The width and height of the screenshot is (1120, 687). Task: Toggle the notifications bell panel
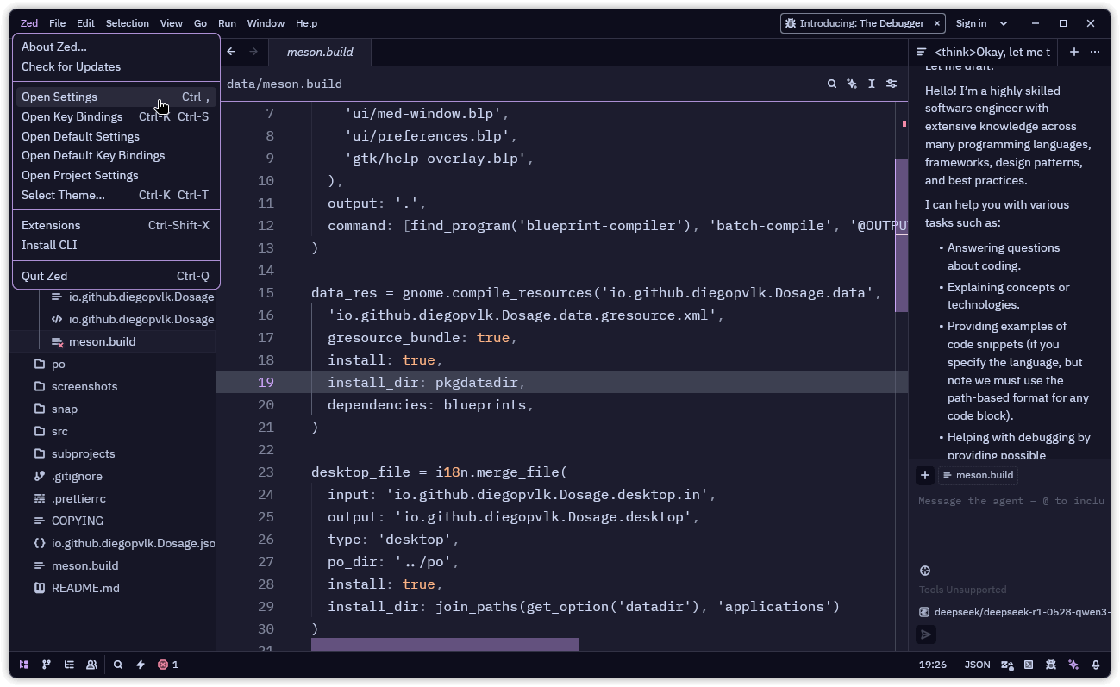point(1095,665)
